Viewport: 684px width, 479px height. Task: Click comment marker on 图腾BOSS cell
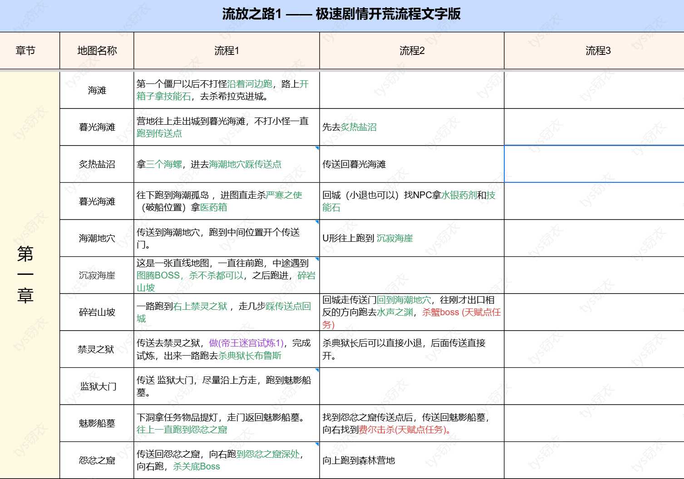(317, 259)
